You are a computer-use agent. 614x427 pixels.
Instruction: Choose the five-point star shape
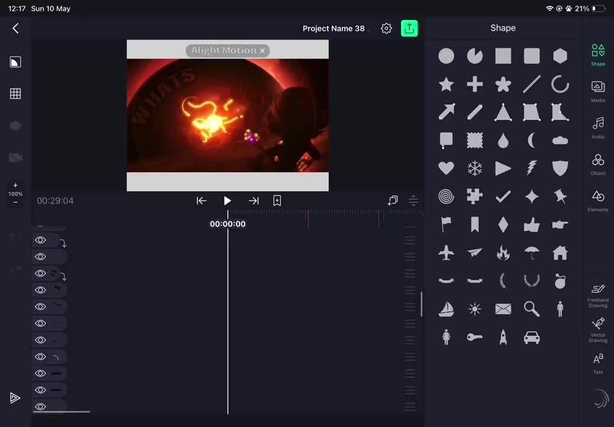click(446, 84)
